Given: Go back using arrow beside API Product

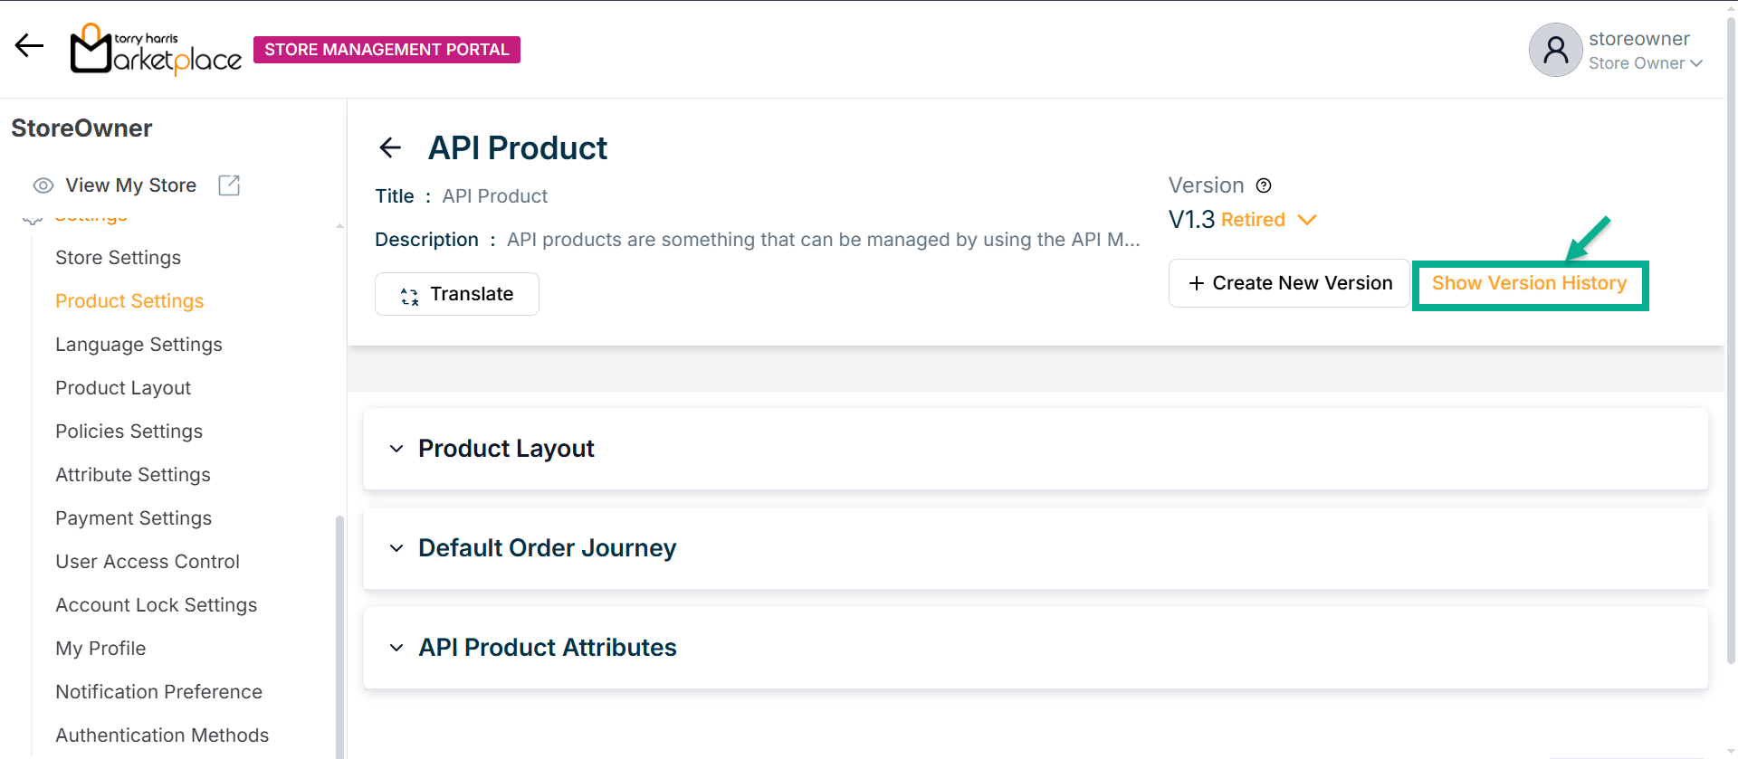Looking at the screenshot, I should click(x=390, y=147).
